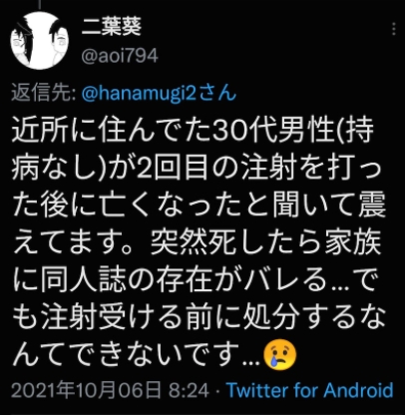This screenshot has width=405, height=415.
Task: Select the 2021年10月06日 date stamp
Action: click(87, 390)
